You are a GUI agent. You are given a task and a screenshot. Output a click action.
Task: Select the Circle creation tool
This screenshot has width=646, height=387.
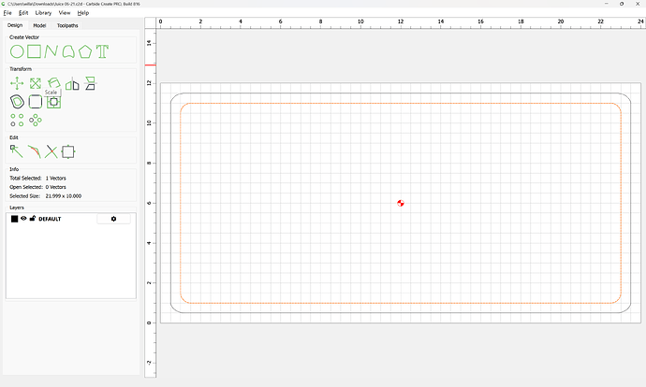point(17,51)
